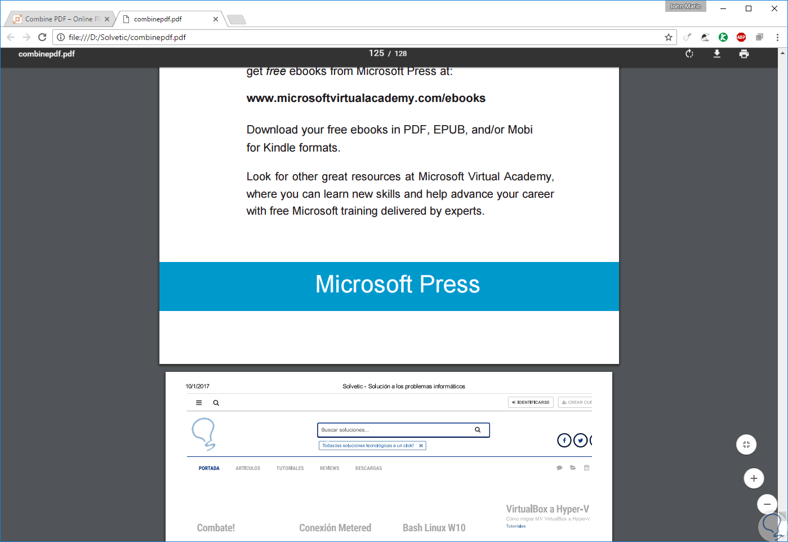View site information for the file URL
Viewport: 788px width, 542px height.
coord(61,37)
